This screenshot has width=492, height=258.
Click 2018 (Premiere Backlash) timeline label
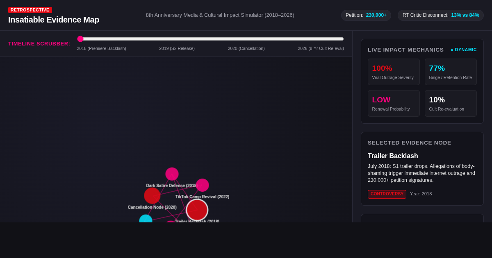101,48
